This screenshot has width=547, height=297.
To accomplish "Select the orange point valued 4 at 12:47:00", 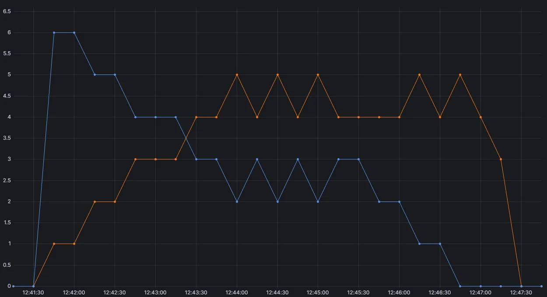I will [480, 117].
